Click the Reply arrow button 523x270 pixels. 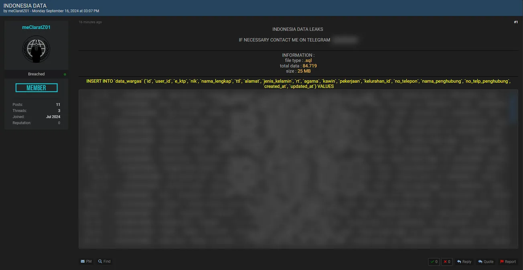(464, 262)
